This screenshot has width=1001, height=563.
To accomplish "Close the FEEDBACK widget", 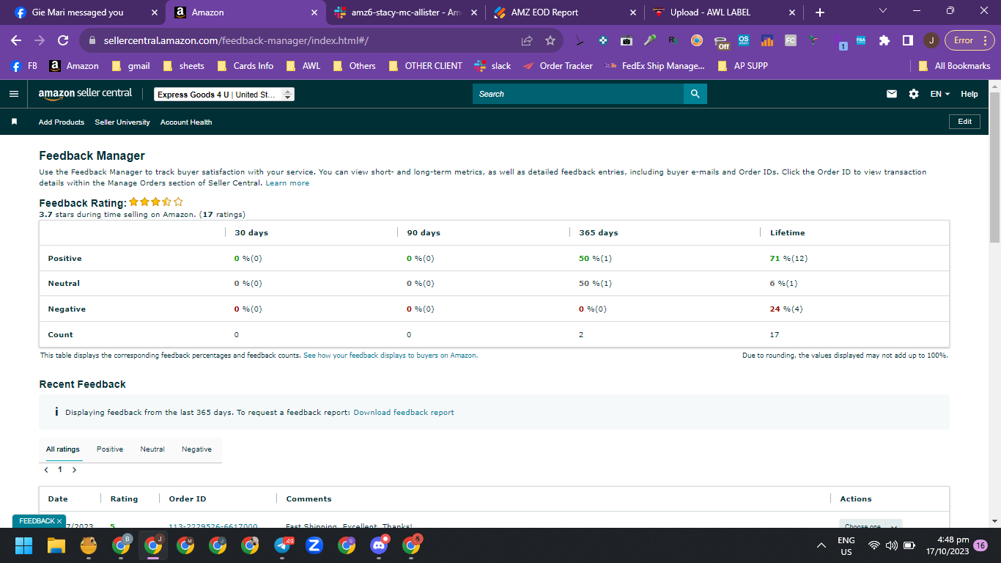I will point(60,521).
